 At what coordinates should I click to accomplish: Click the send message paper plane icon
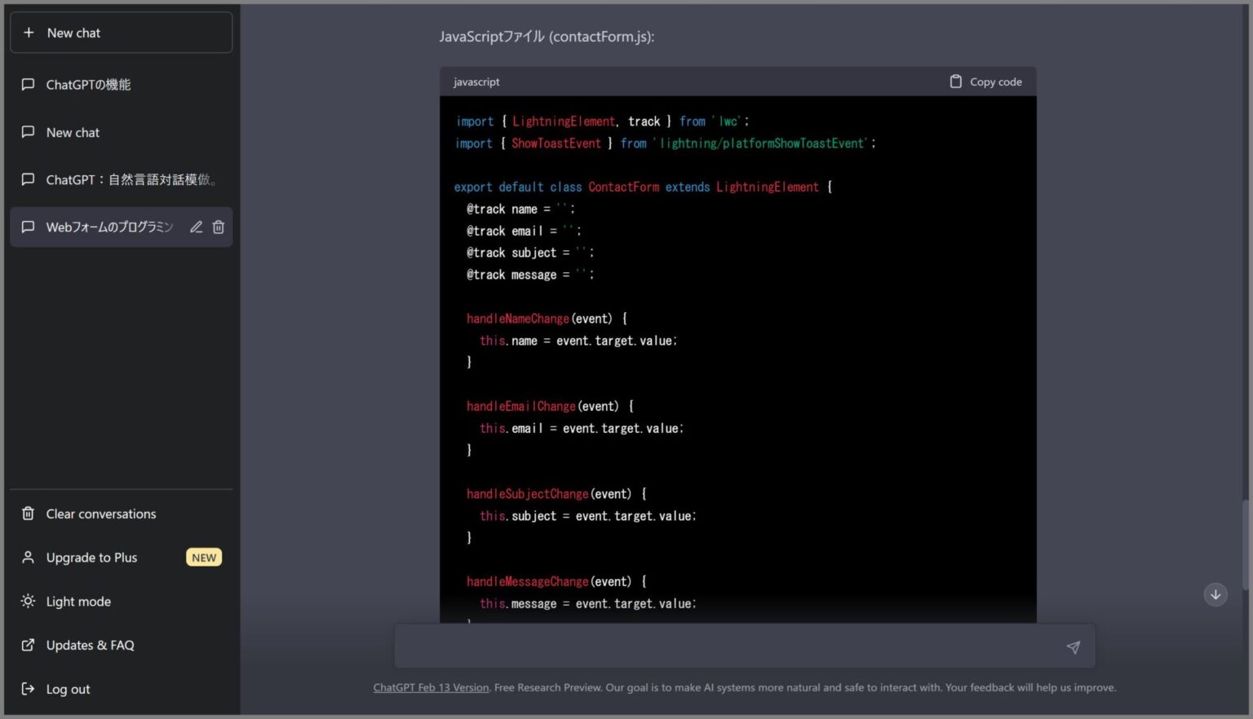(x=1073, y=646)
